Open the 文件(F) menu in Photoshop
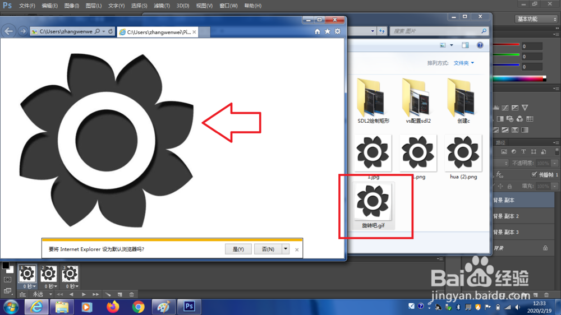Viewport: 561px width, 315px height. [27, 6]
